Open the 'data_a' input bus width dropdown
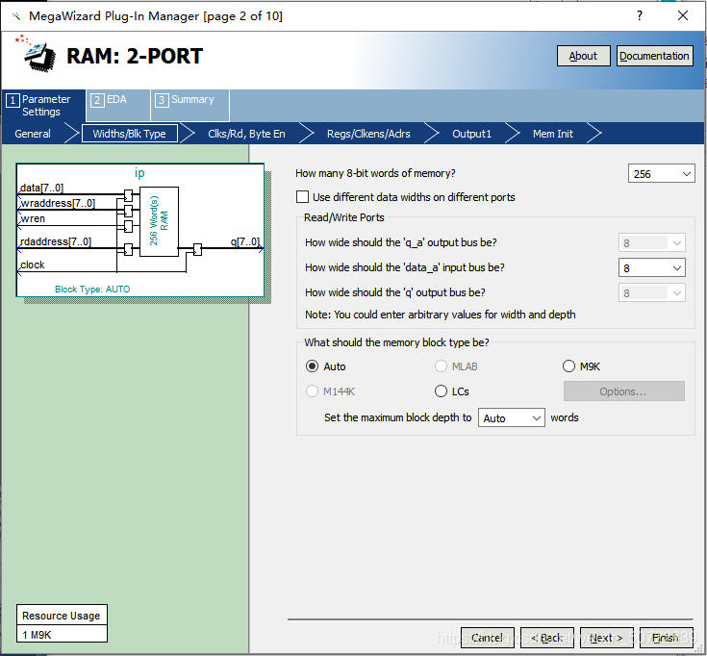 [651, 267]
